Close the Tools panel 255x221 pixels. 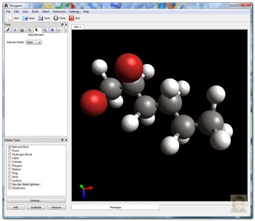click(66, 24)
